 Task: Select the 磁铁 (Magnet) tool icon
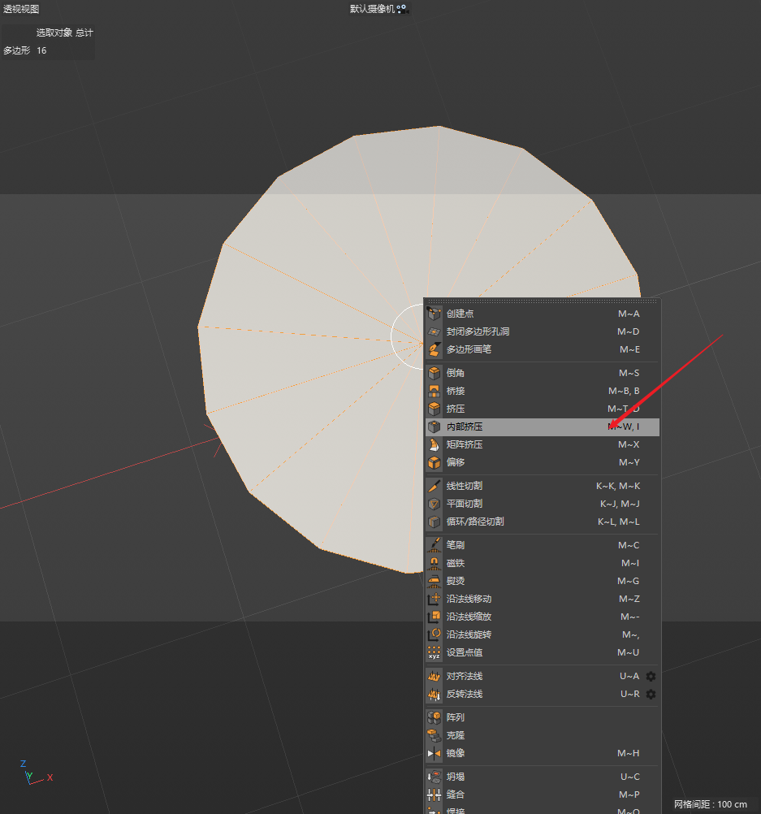point(435,563)
